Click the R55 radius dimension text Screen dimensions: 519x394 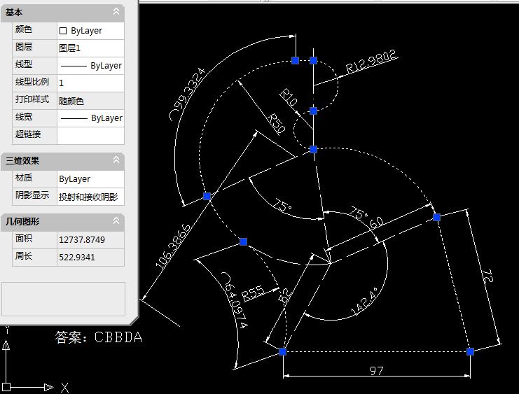click(253, 293)
